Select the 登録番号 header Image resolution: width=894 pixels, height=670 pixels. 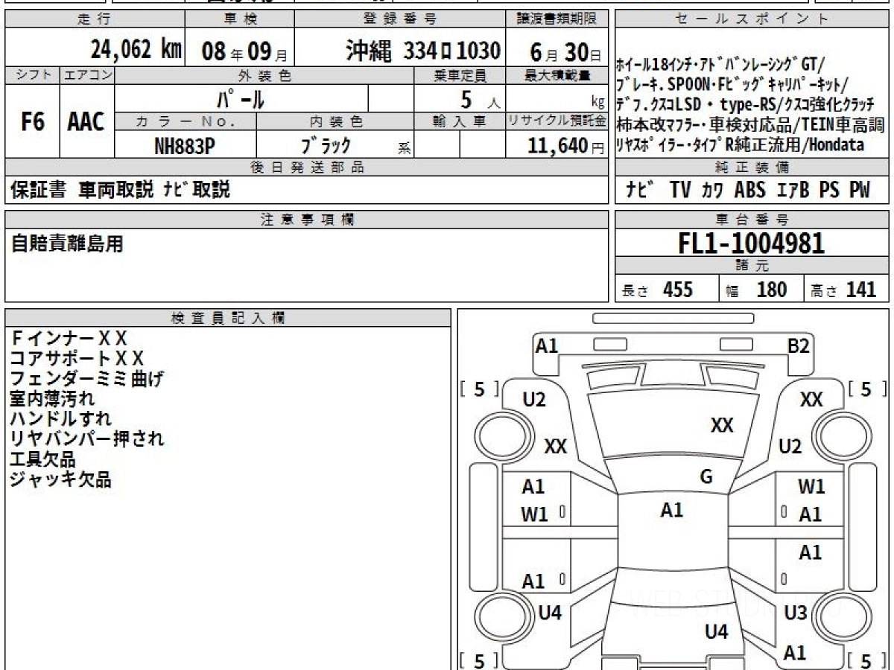point(400,19)
